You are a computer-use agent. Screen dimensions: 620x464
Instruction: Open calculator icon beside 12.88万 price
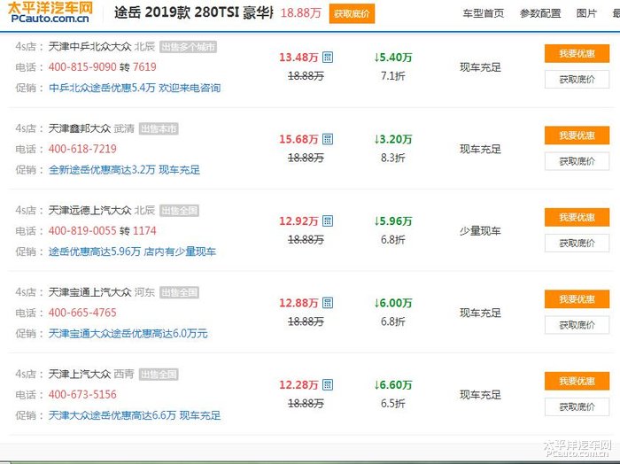click(x=328, y=303)
